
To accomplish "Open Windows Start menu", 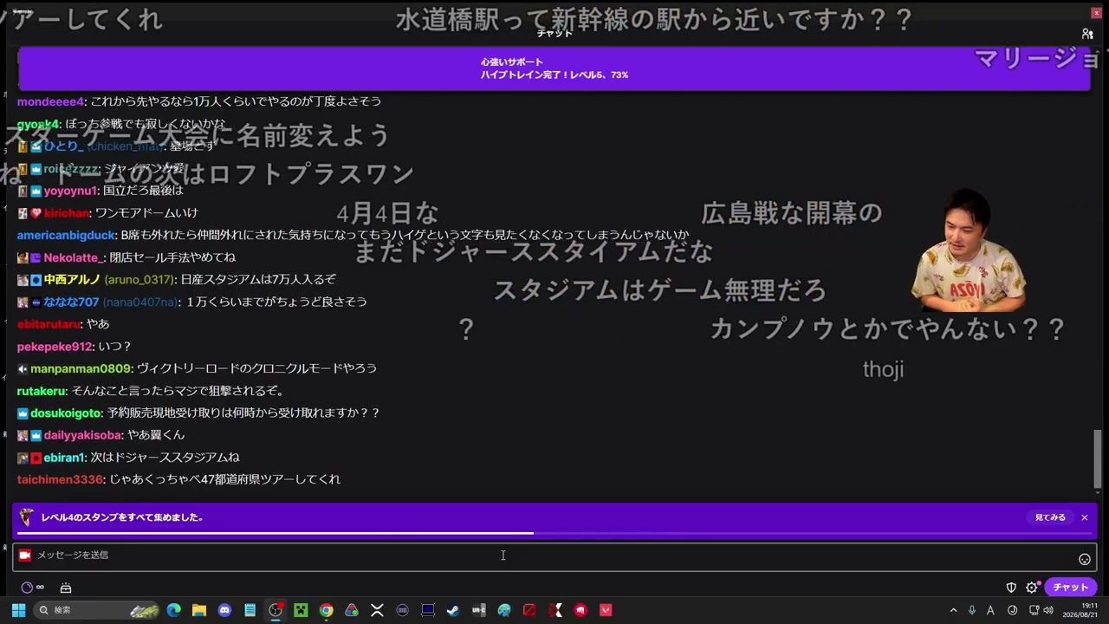I will click(17, 610).
